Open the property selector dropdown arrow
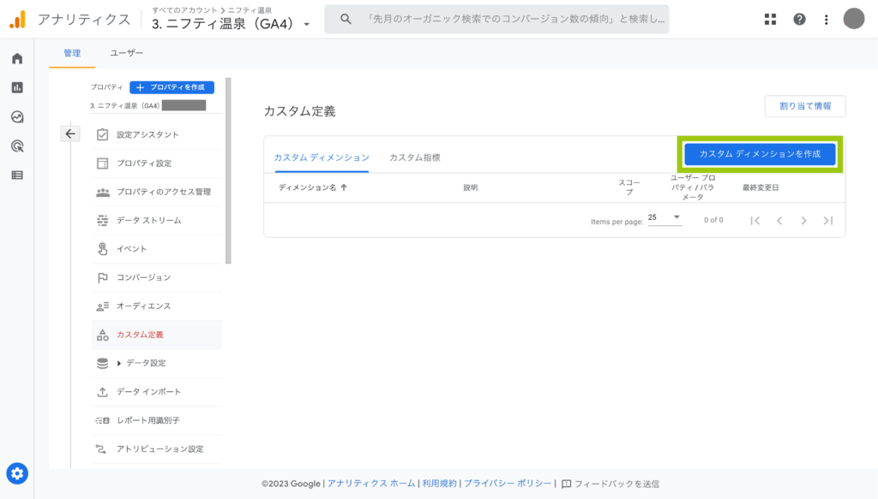This screenshot has width=878, height=499. point(307,25)
